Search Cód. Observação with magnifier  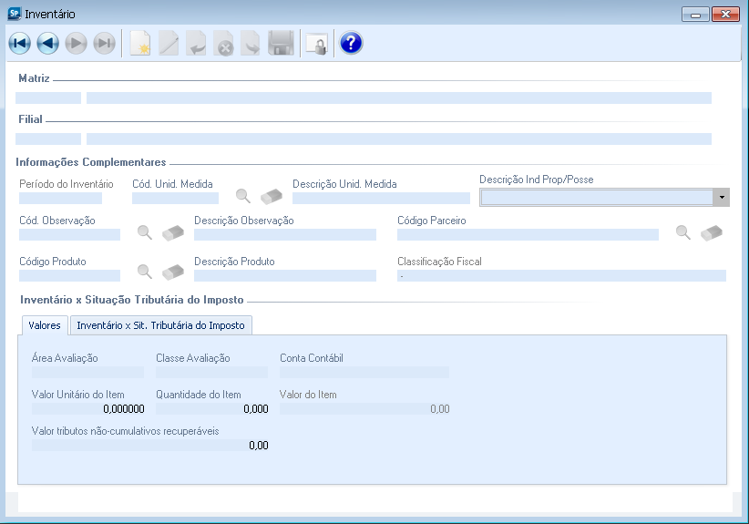click(x=145, y=232)
